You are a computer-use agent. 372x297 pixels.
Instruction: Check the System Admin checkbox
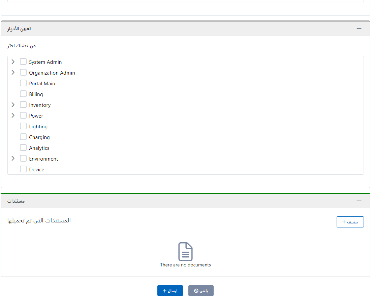(x=23, y=62)
